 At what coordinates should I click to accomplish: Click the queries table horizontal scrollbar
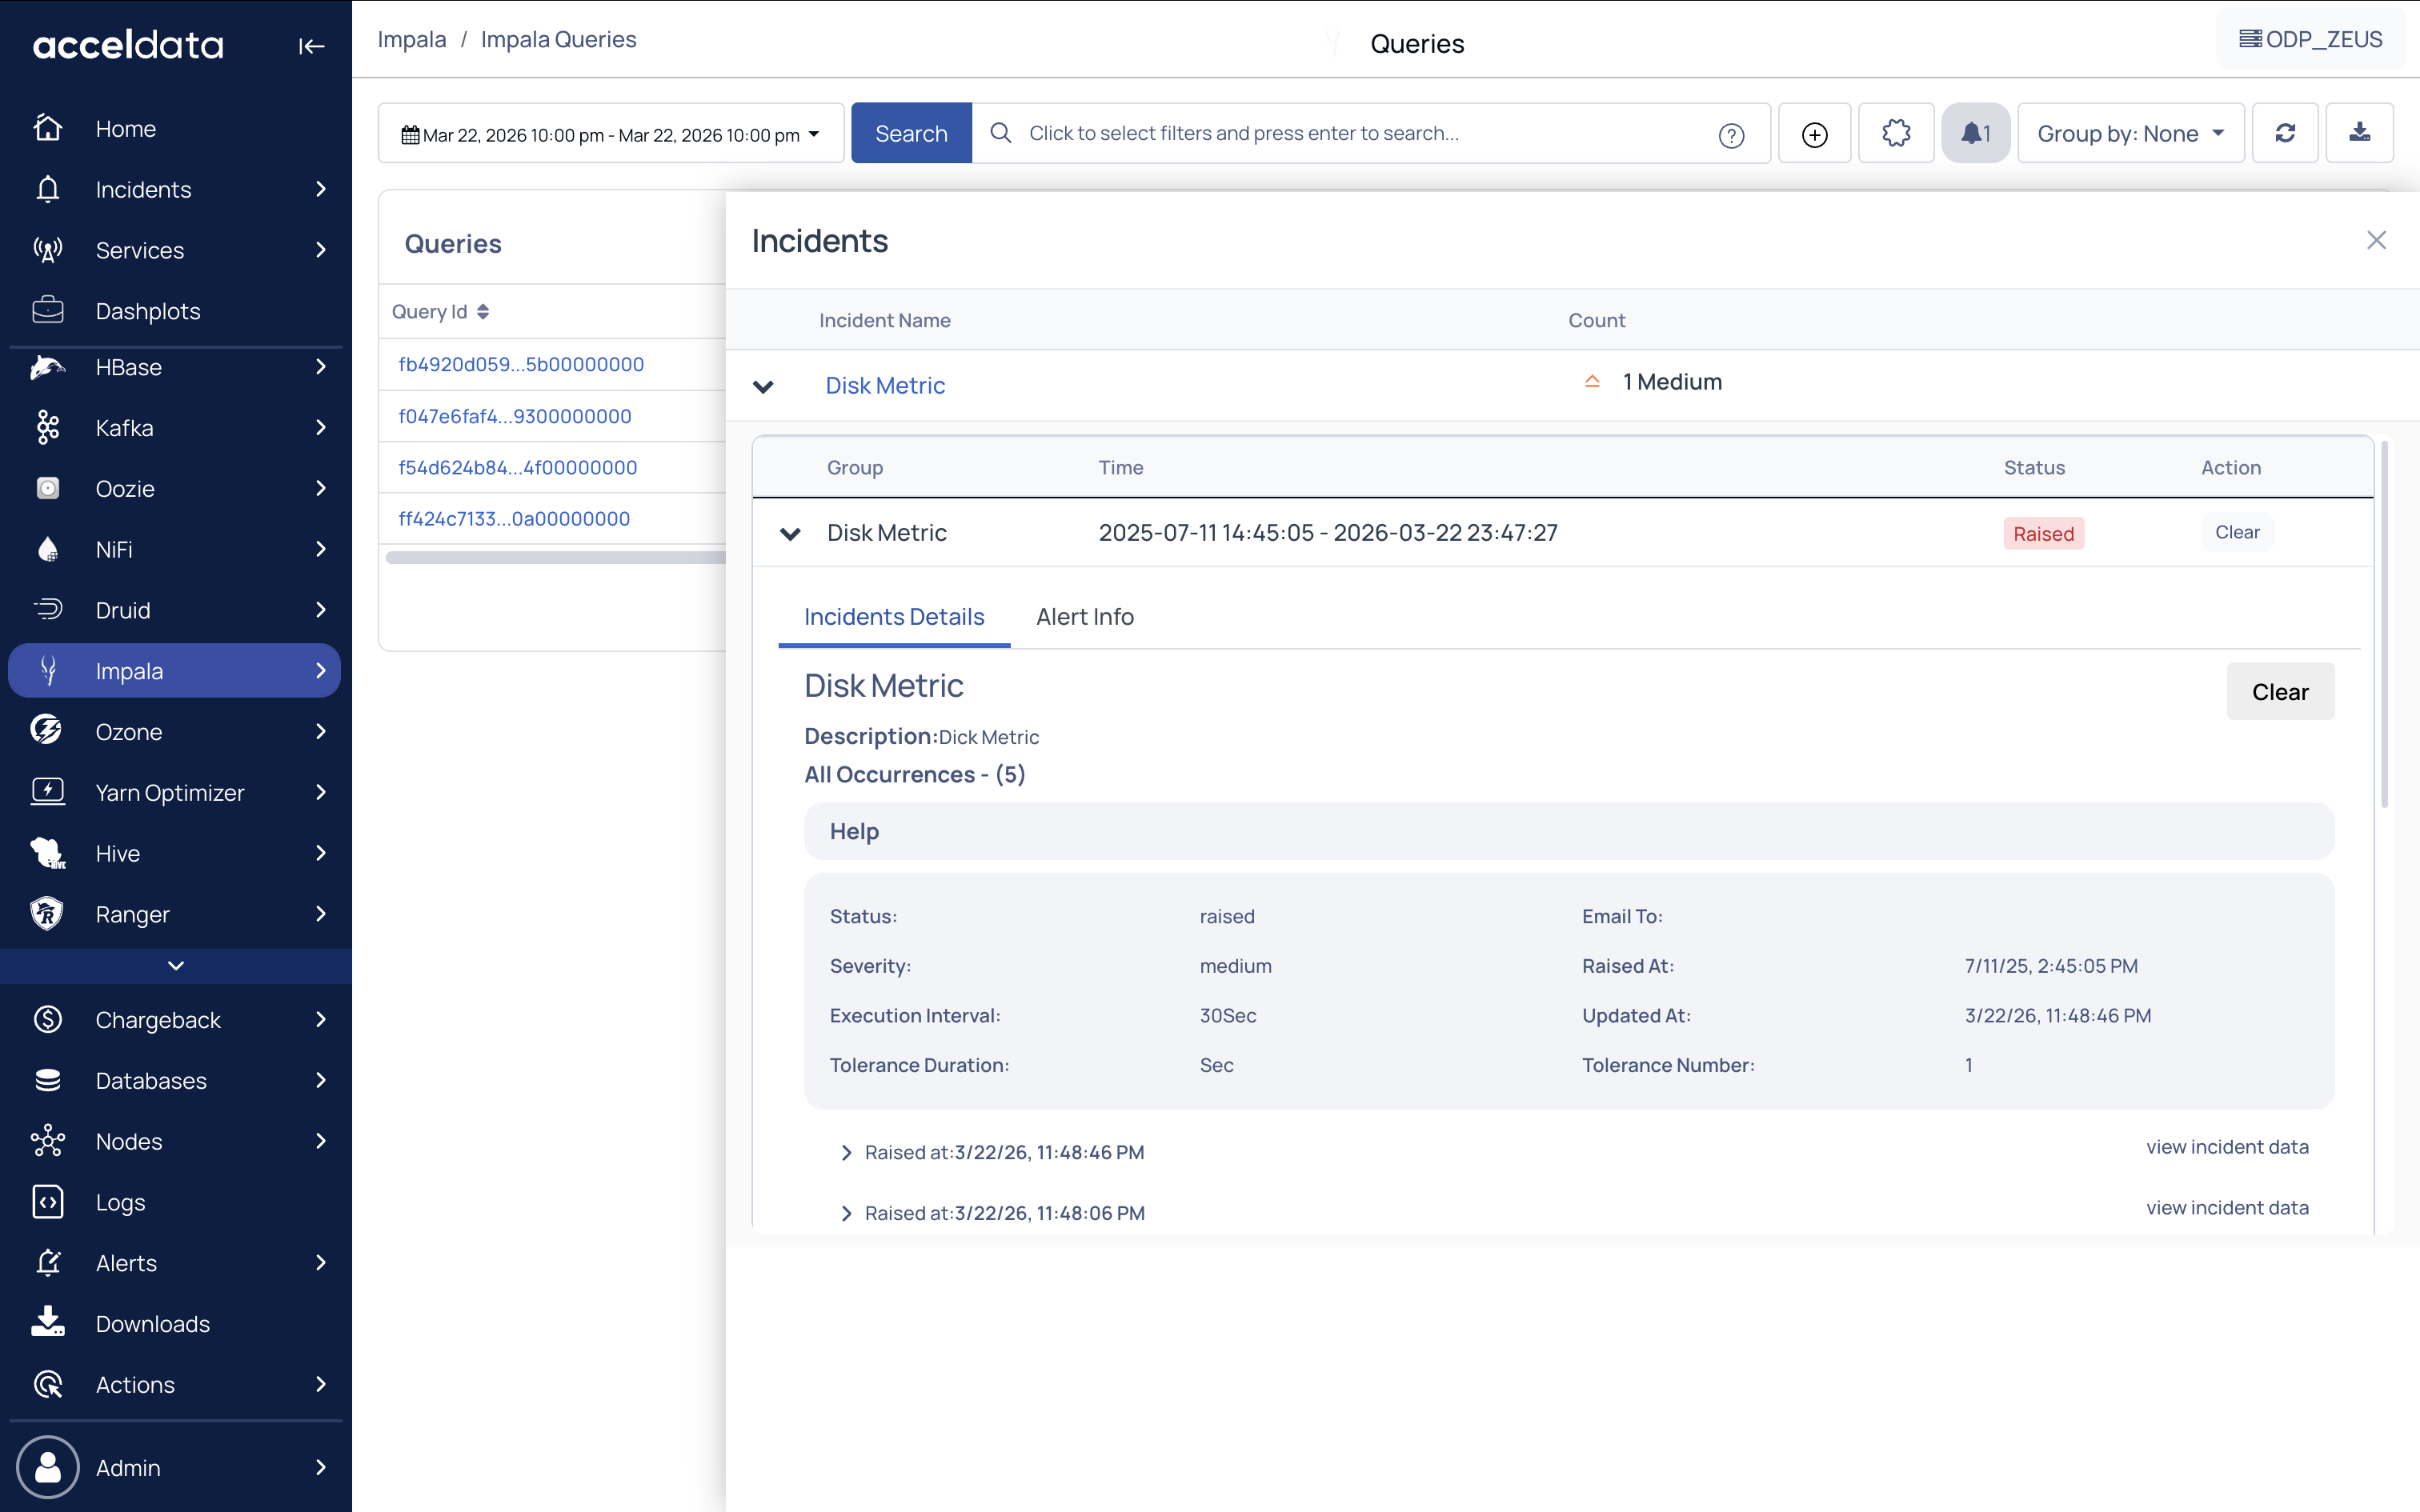pos(555,558)
